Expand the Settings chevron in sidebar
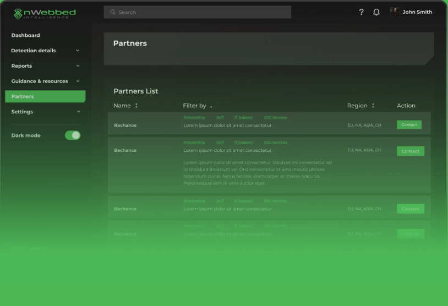This screenshot has height=306, width=448. tap(78, 112)
